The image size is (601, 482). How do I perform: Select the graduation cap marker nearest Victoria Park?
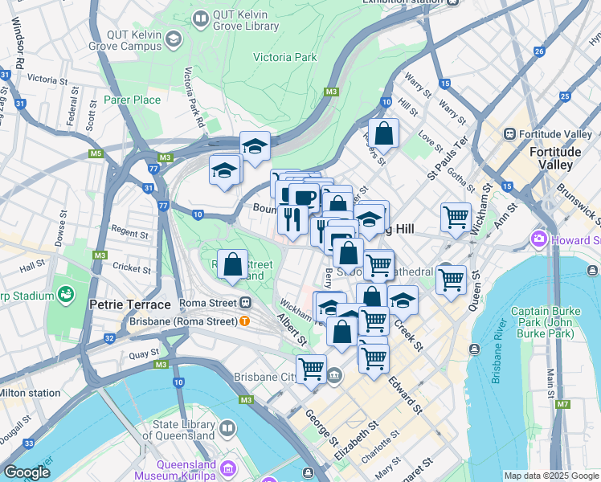(x=255, y=146)
